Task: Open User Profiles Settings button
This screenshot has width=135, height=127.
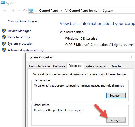Action: coord(116,120)
